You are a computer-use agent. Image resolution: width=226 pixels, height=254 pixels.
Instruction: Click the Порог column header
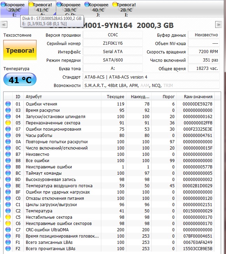tap(164, 97)
